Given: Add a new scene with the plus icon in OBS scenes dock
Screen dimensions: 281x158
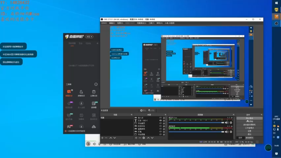Looking at the screenshot, I should coord(102,138).
